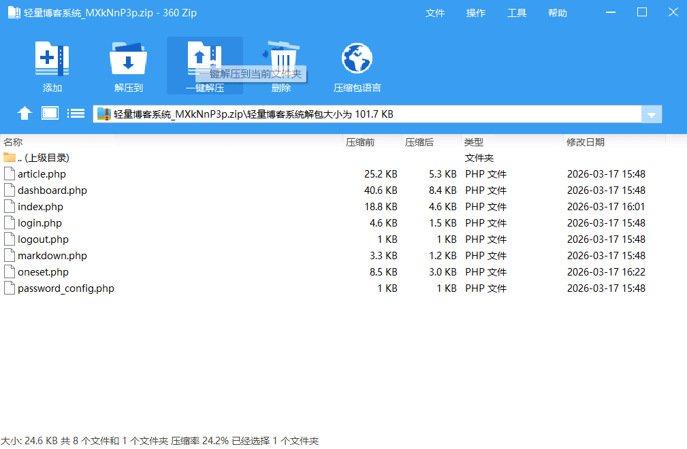Open the 解压到 (Extract to) tool
Image resolution: width=687 pixels, height=449 pixels.
pos(128,65)
